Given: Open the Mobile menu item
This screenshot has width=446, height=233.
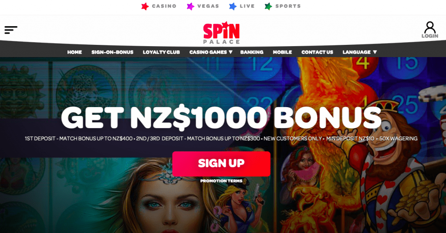Looking at the screenshot, I should (x=282, y=52).
